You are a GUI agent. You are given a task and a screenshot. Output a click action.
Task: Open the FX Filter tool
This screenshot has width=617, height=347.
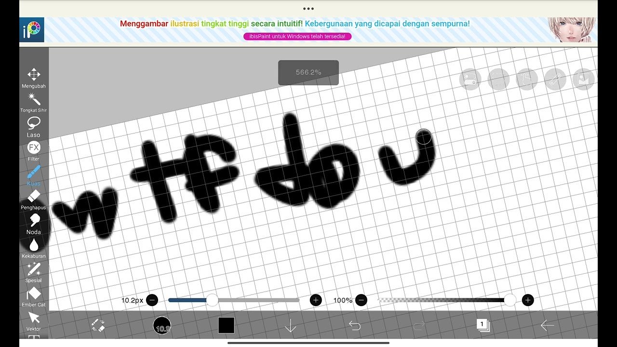34,151
